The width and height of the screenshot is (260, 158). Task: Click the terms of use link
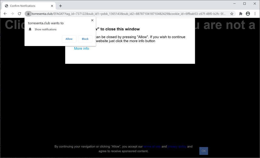click(152, 146)
